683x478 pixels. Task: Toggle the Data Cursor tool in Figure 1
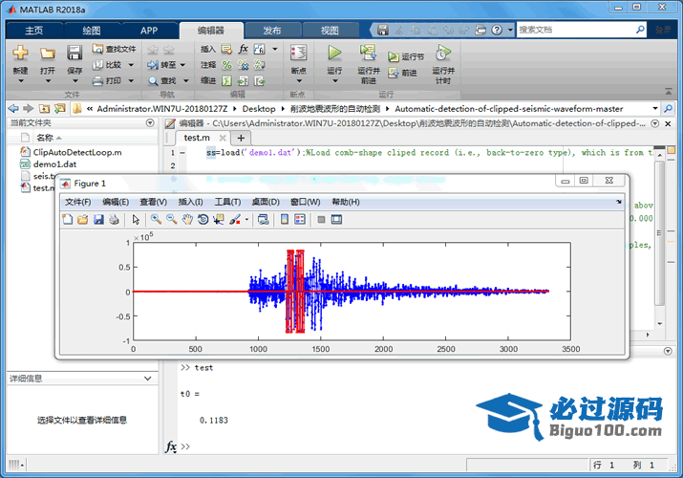219,220
